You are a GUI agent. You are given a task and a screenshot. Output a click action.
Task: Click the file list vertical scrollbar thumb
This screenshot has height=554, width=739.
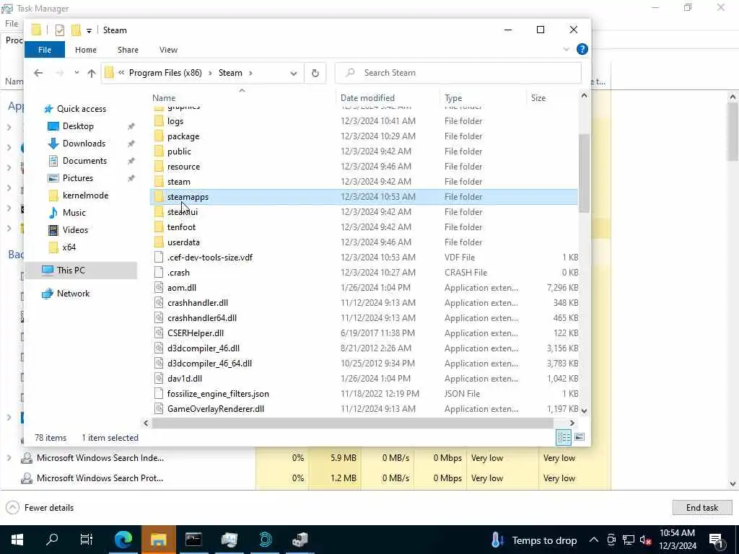(584, 173)
